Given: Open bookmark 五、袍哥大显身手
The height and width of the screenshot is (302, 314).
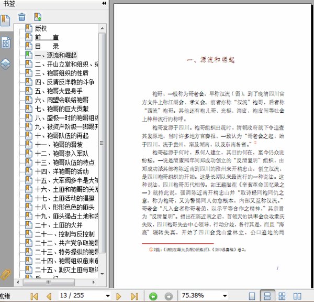Looking at the screenshot, I should [x=59, y=91].
